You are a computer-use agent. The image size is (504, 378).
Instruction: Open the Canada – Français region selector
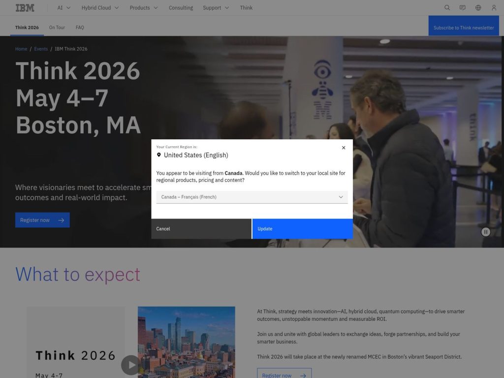coord(252,196)
